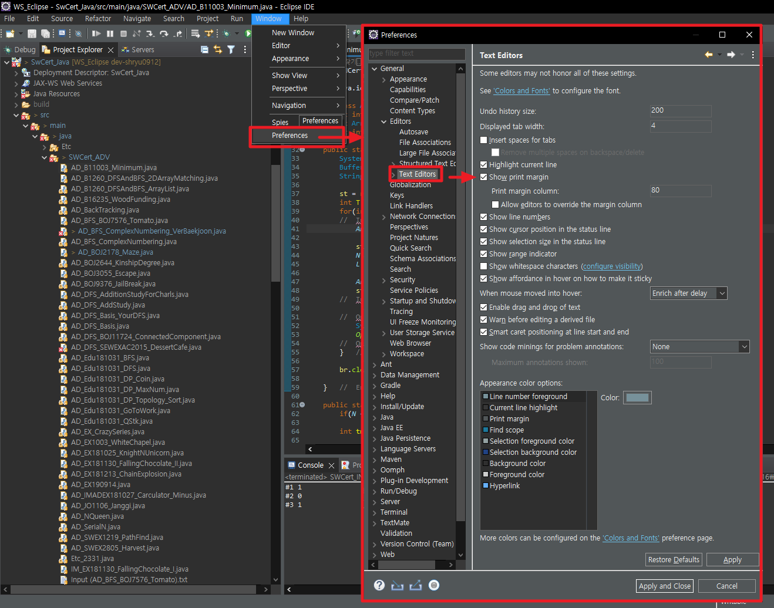Toggle Highlight current line checkbox
The image size is (774, 608).
(x=484, y=165)
